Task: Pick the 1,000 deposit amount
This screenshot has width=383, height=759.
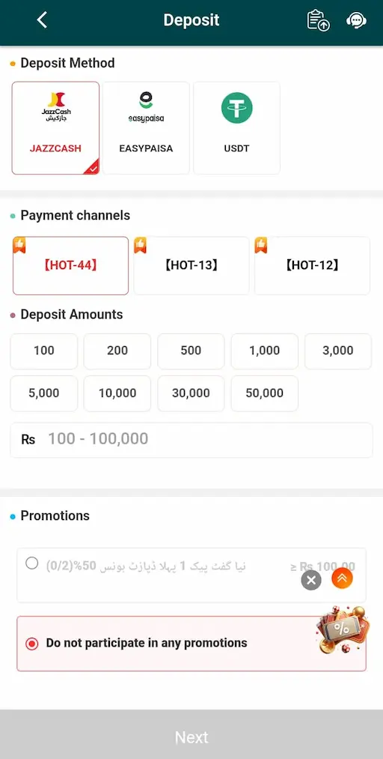Action: point(265,351)
